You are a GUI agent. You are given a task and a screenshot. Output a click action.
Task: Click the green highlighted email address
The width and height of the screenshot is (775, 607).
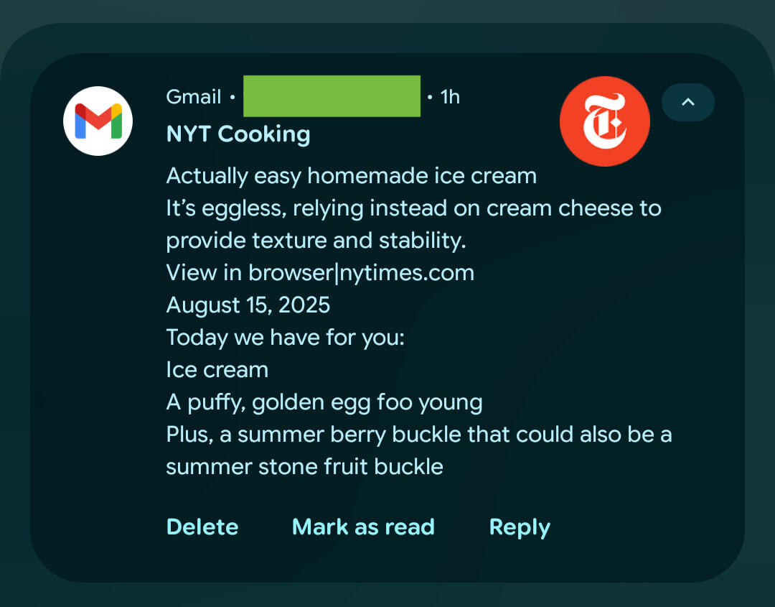pos(332,96)
